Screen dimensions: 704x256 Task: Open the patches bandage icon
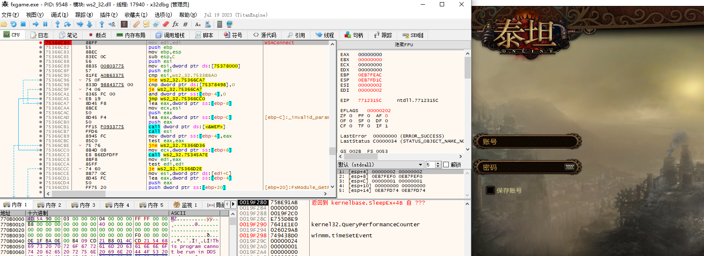click(x=137, y=24)
